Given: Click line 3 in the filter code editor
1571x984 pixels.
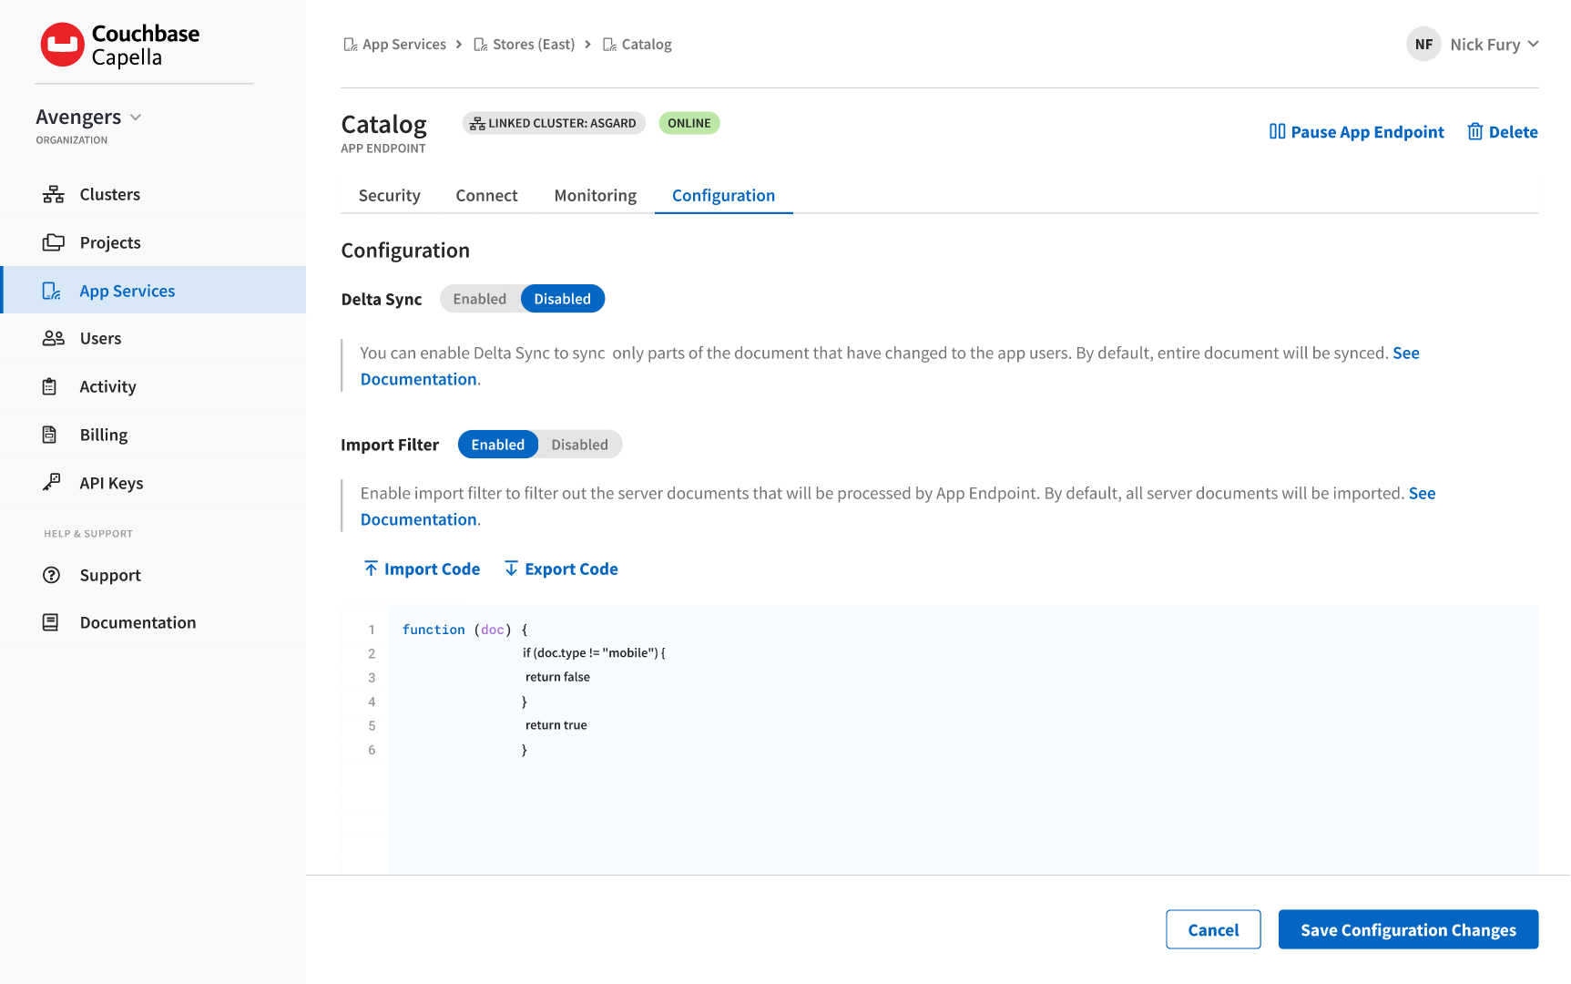Looking at the screenshot, I should click(556, 677).
